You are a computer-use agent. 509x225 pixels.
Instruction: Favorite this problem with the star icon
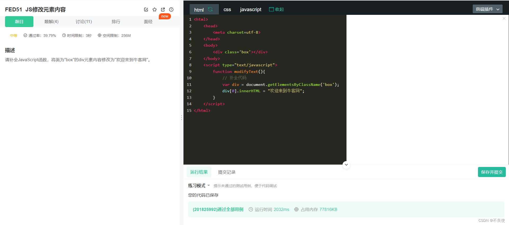pyautogui.click(x=155, y=10)
